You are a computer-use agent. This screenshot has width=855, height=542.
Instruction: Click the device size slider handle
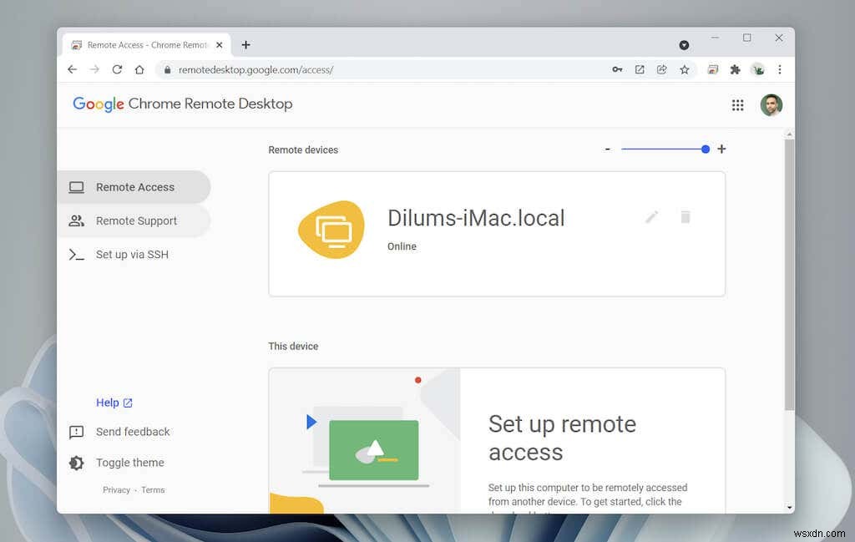(x=705, y=149)
